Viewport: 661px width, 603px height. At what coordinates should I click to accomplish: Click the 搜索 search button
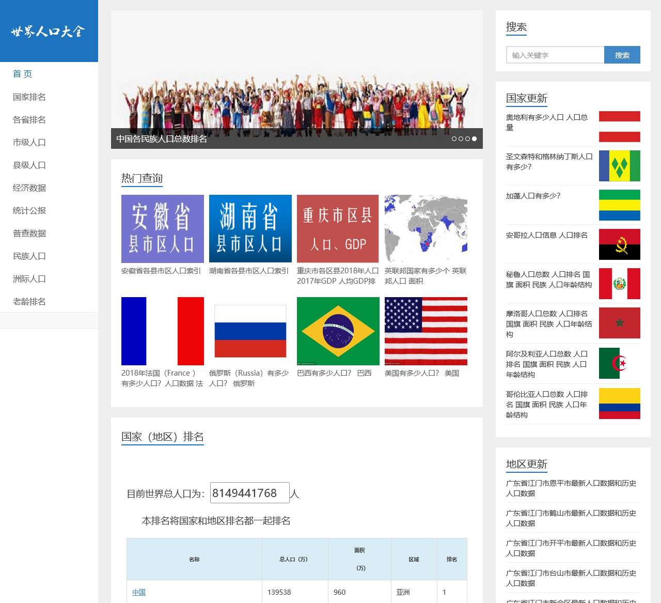[x=622, y=54]
